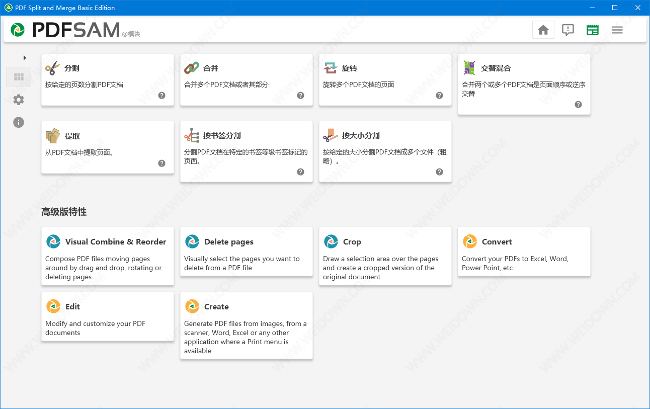Open the 按书签分割 module title
Image resolution: width=650 pixels, height=409 pixels.
click(x=222, y=135)
